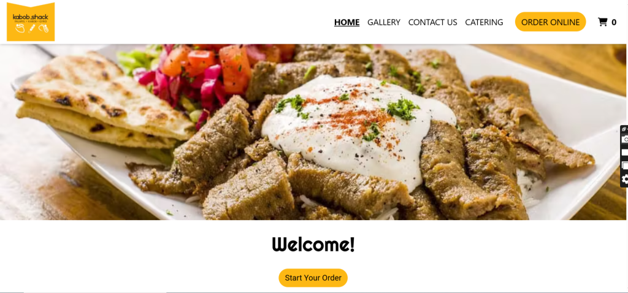Click the solid rectangle icon in side toolbar
Screen dimensions: 628x293
(x=625, y=153)
